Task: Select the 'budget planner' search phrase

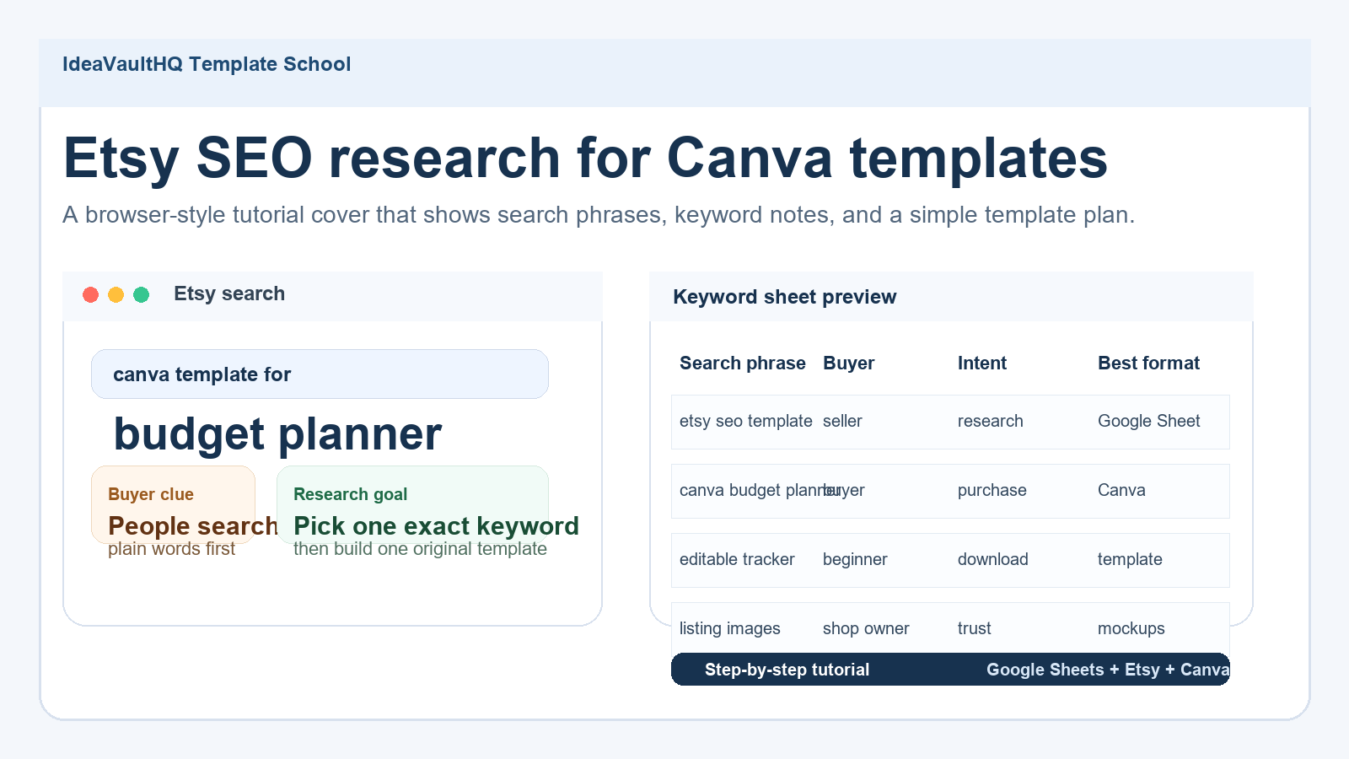Action: coord(277,434)
